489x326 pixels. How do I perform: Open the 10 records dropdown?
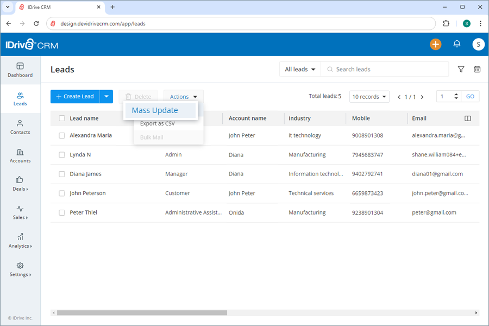tap(369, 96)
